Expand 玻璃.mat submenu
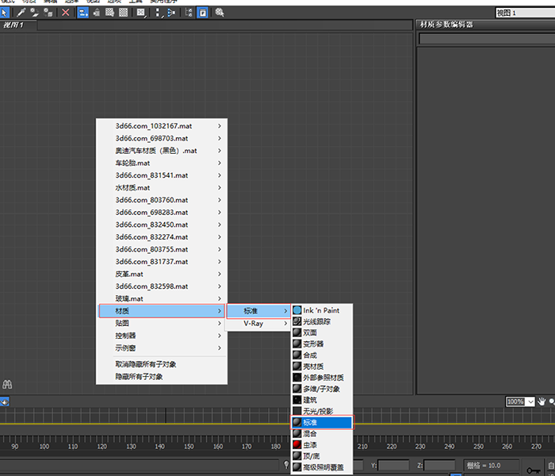555x476 pixels. tap(162, 298)
